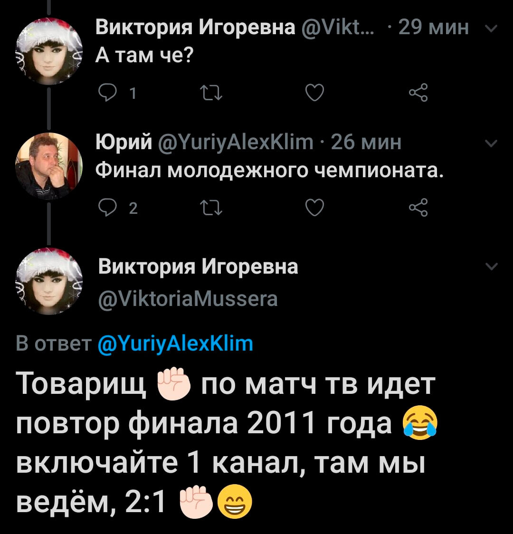Open @ViktoriaMussera handle on main tweet
Screen dimensions: 513x534
(188, 299)
